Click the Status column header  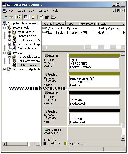click(x=109, y=24)
